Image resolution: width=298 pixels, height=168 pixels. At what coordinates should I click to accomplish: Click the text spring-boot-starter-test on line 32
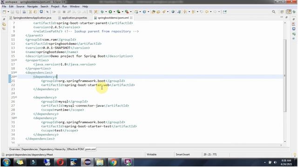(88, 126)
